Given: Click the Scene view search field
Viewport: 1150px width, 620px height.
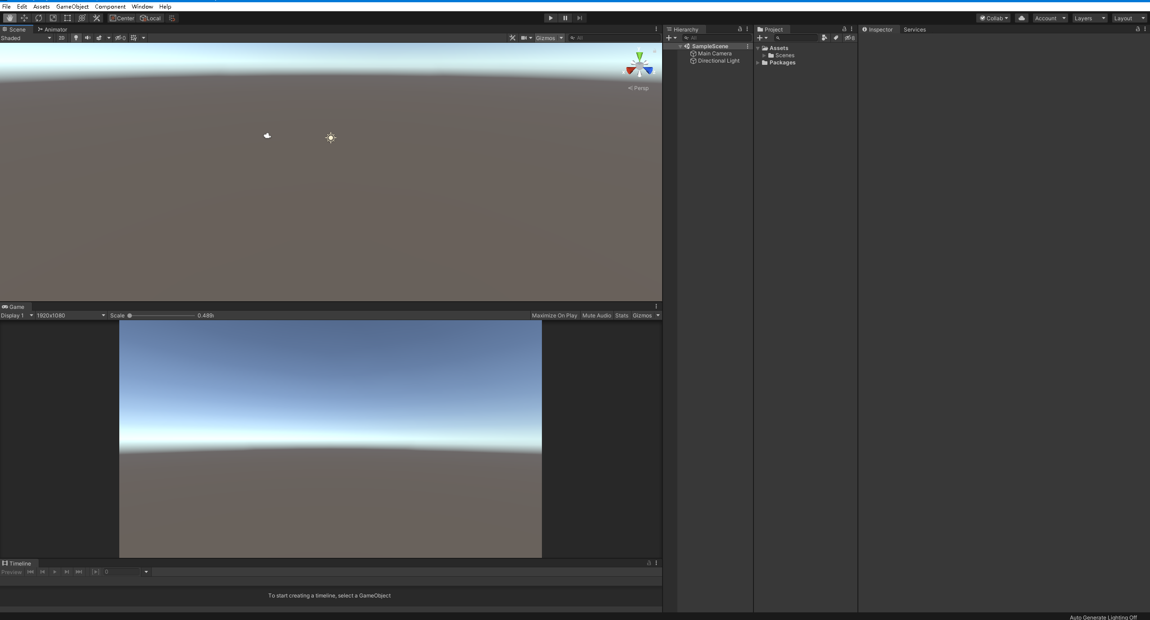Looking at the screenshot, I should coord(614,38).
